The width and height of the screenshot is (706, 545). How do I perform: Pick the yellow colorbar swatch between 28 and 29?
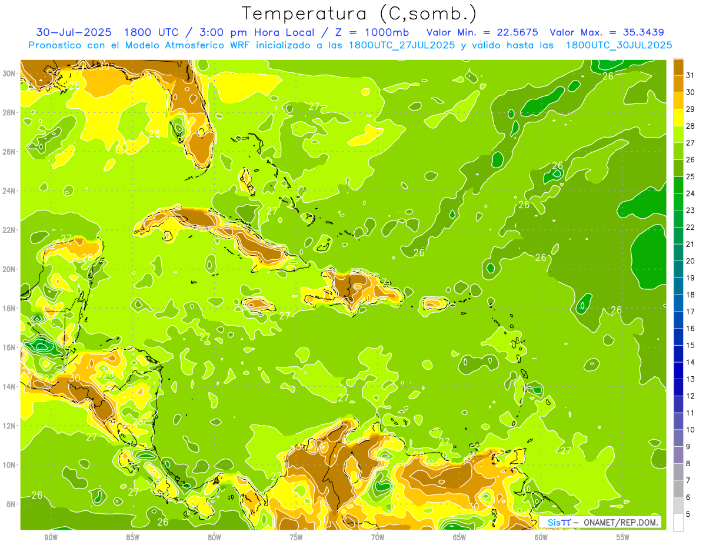click(678, 117)
